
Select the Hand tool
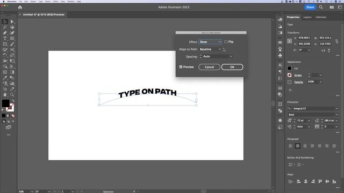coord(5,95)
